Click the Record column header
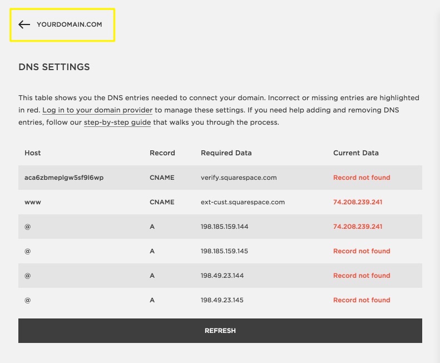The height and width of the screenshot is (363, 440). tap(162, 153)
